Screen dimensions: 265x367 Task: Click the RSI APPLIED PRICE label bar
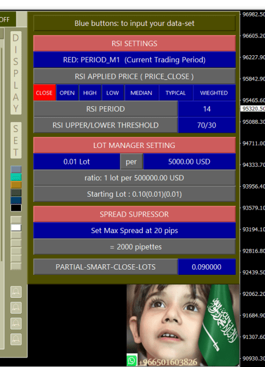(134, 76)
